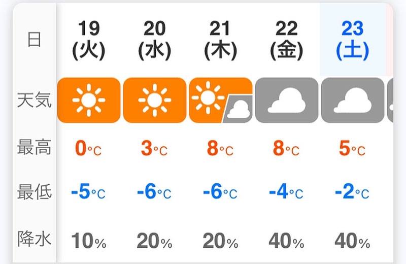Click the 天気 row label
The width and height of the screenshot is (406, 264).
34,100
